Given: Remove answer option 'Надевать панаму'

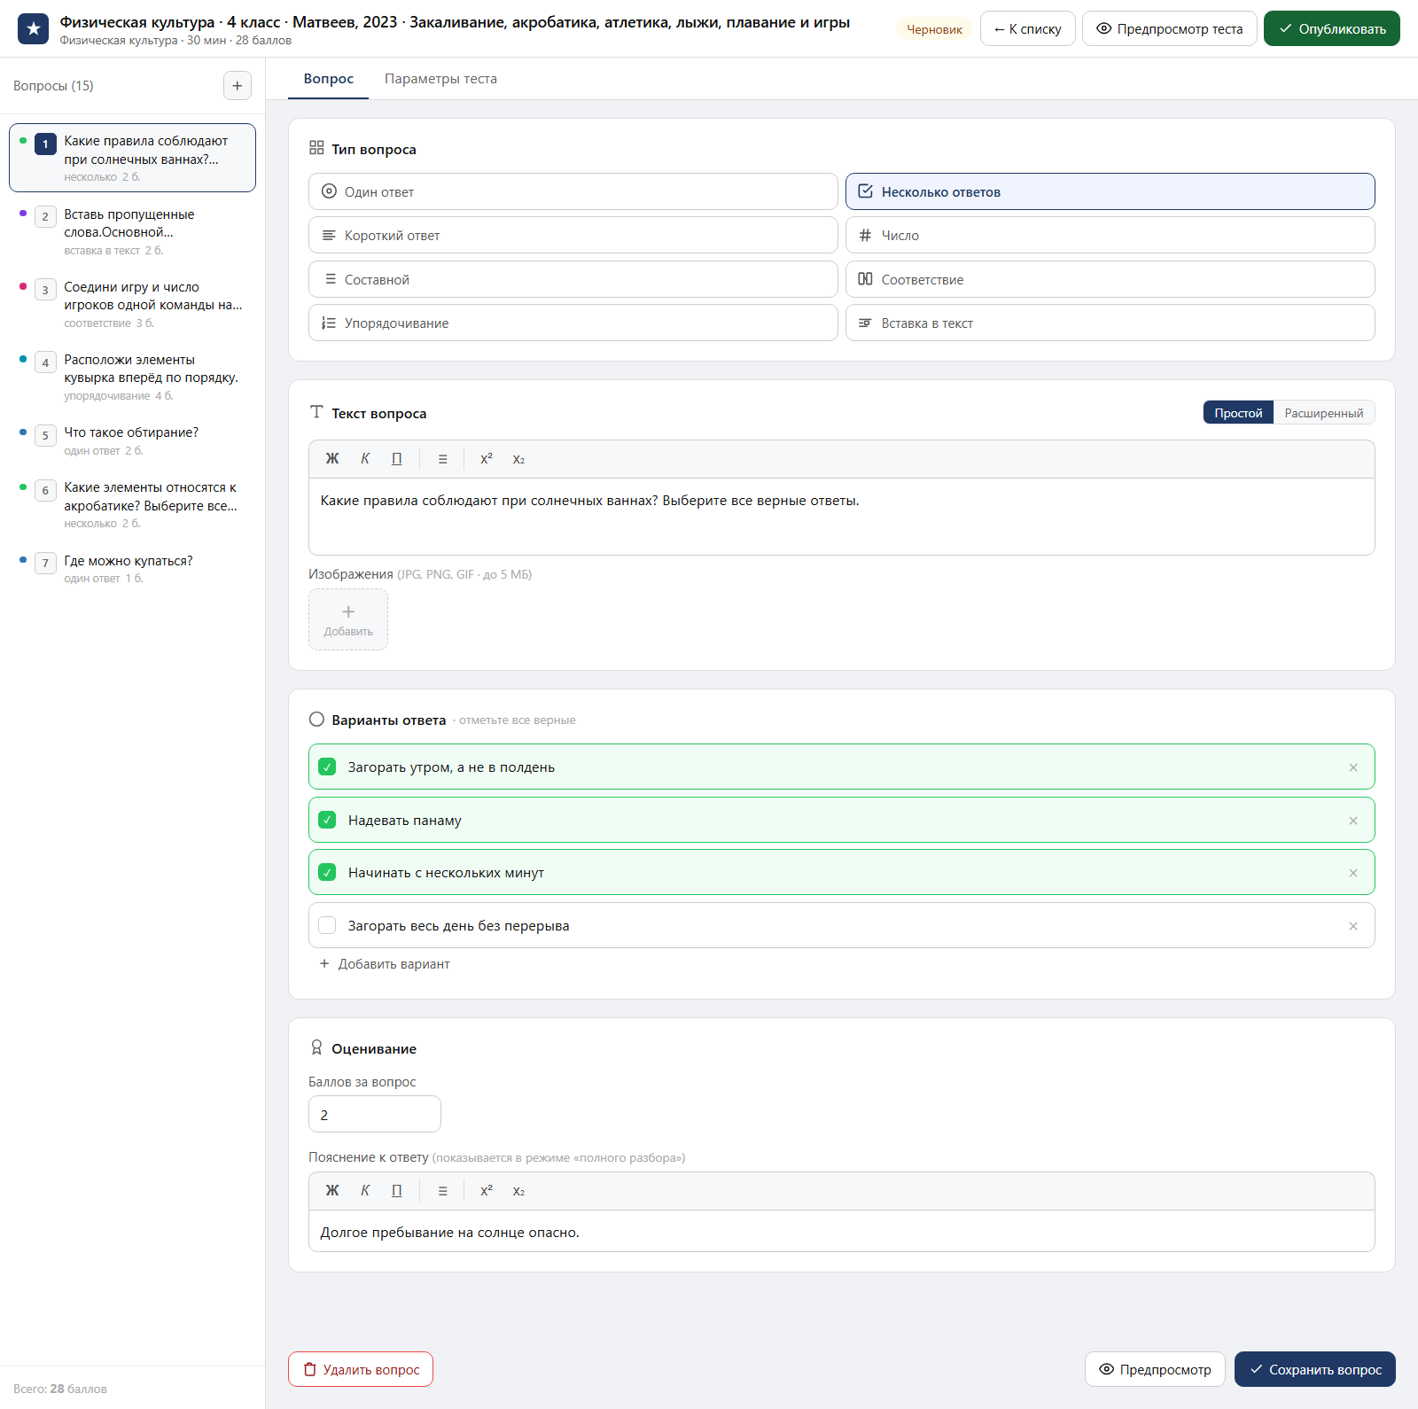Looking at the screenshot, I should pyautogui.click(x=1353, y=821).
